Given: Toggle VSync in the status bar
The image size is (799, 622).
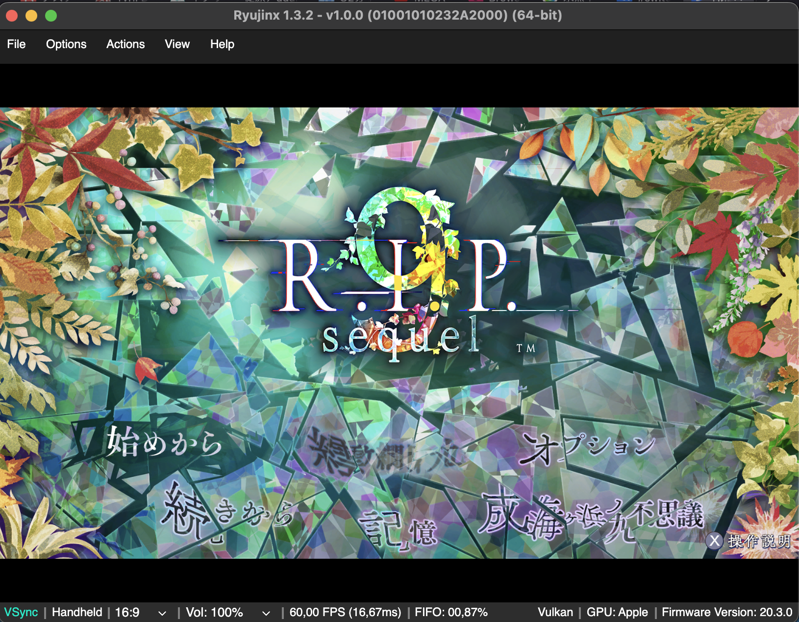Looking at the screenshot, I should [21, 612].
